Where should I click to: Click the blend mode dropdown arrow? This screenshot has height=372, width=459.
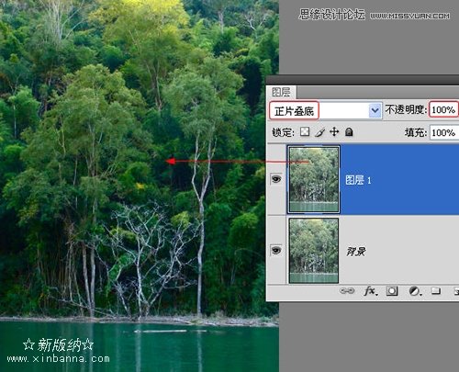(x=375, y=110)
